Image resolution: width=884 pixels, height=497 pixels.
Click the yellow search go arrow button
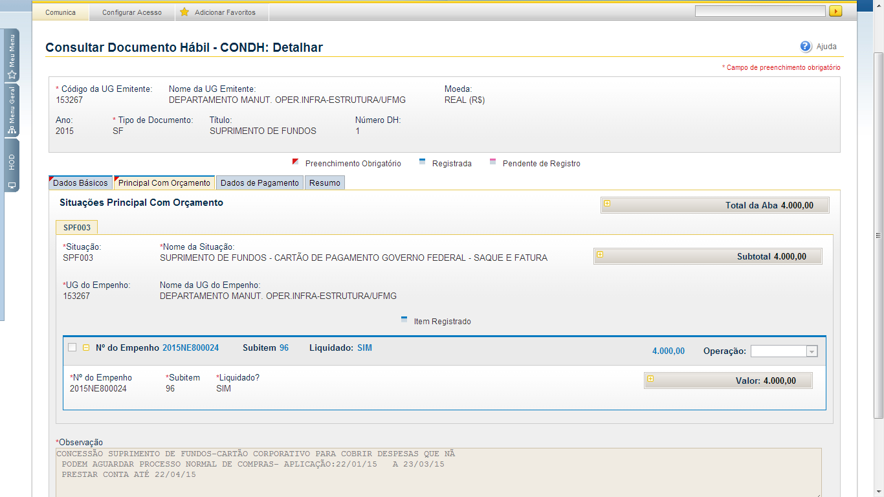point(835,11)
